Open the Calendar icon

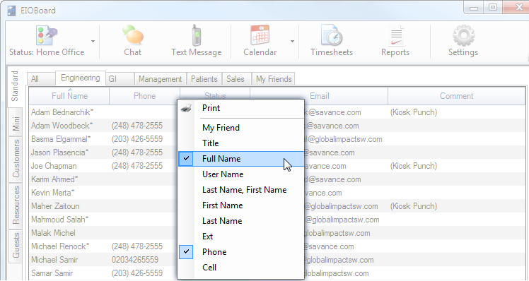tap(260, 35)
